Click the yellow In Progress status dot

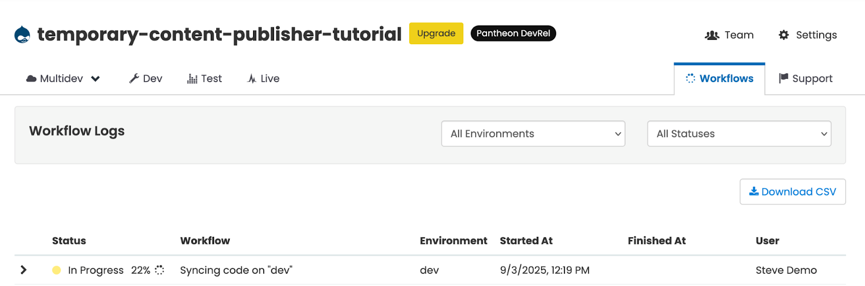(56, 270)
